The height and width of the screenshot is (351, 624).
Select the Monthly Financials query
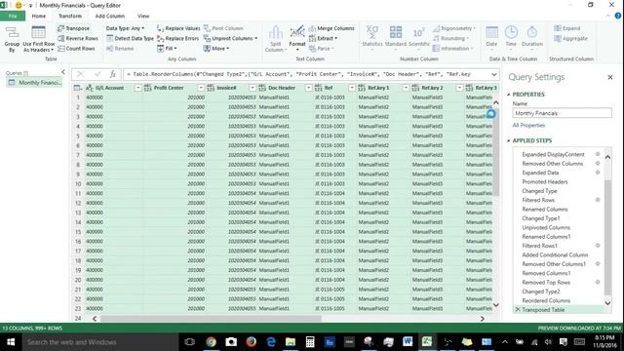35,83
